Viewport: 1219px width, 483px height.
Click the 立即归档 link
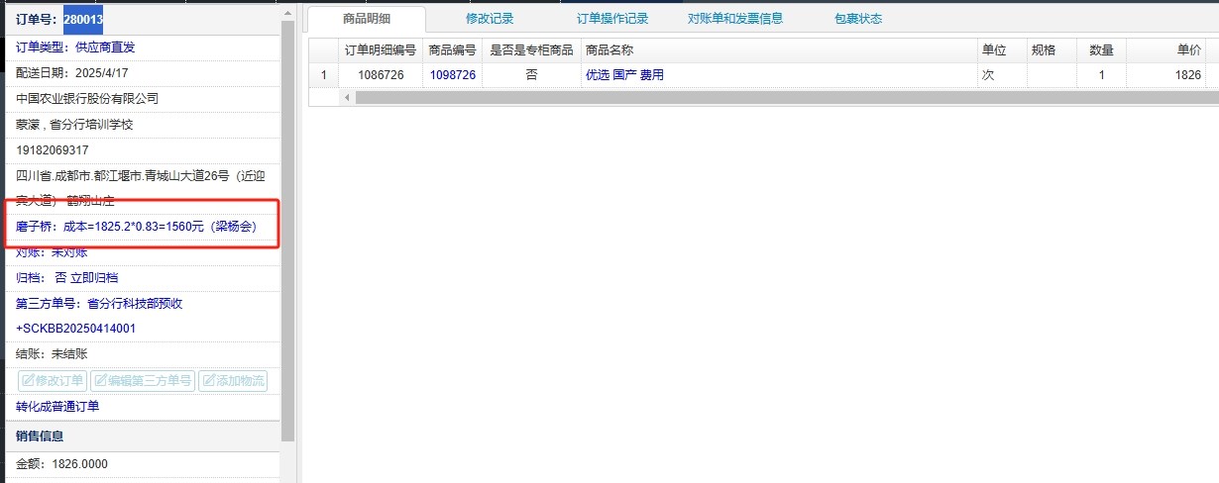point(94,278)
